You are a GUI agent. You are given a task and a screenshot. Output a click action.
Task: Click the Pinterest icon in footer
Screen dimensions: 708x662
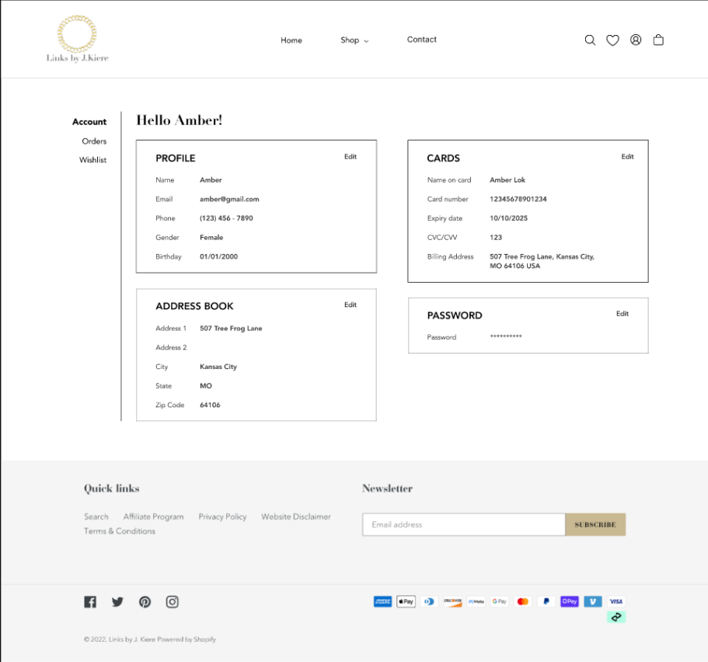(145, 601)
